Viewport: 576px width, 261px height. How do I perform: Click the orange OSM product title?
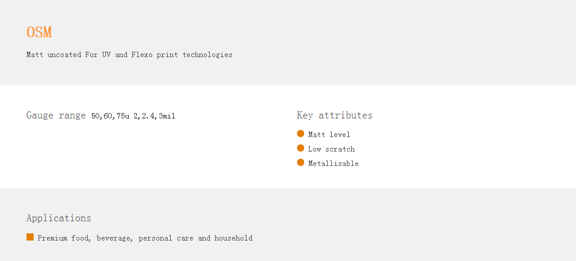[x=39, y=32]
